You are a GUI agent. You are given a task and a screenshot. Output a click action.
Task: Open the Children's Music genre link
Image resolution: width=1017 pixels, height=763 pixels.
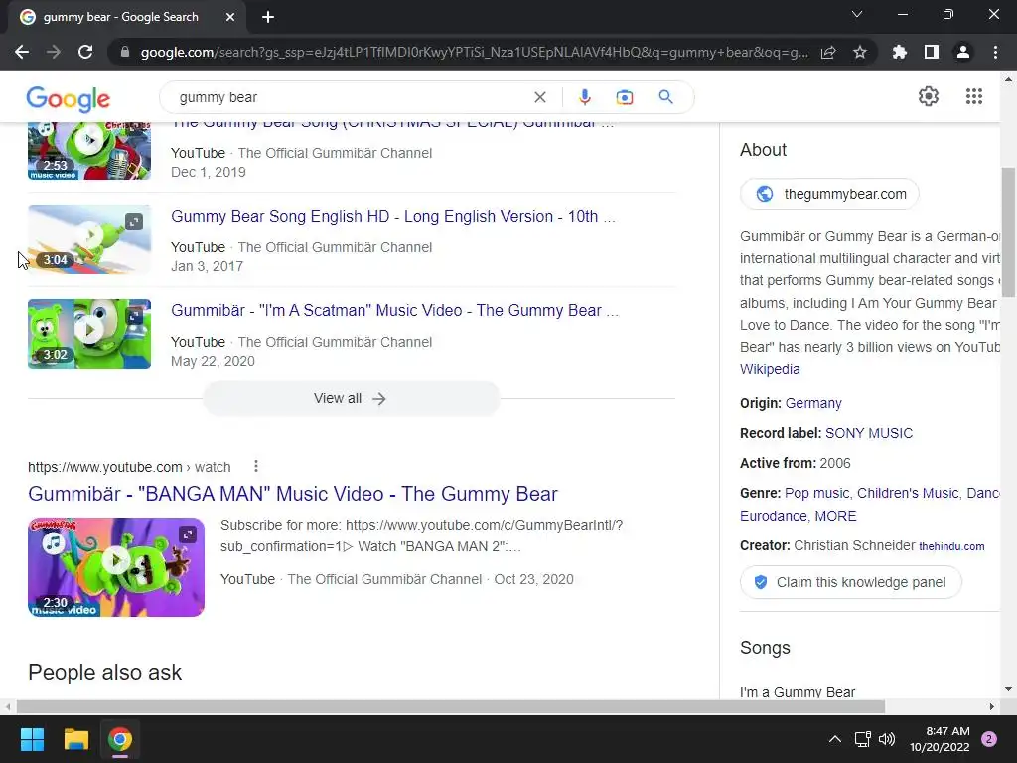tap(908, 493)
